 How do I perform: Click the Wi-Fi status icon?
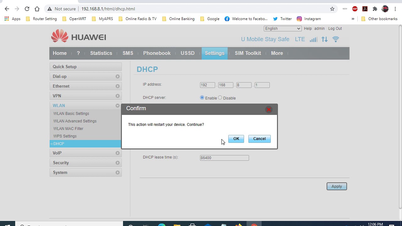pos(336,39)
